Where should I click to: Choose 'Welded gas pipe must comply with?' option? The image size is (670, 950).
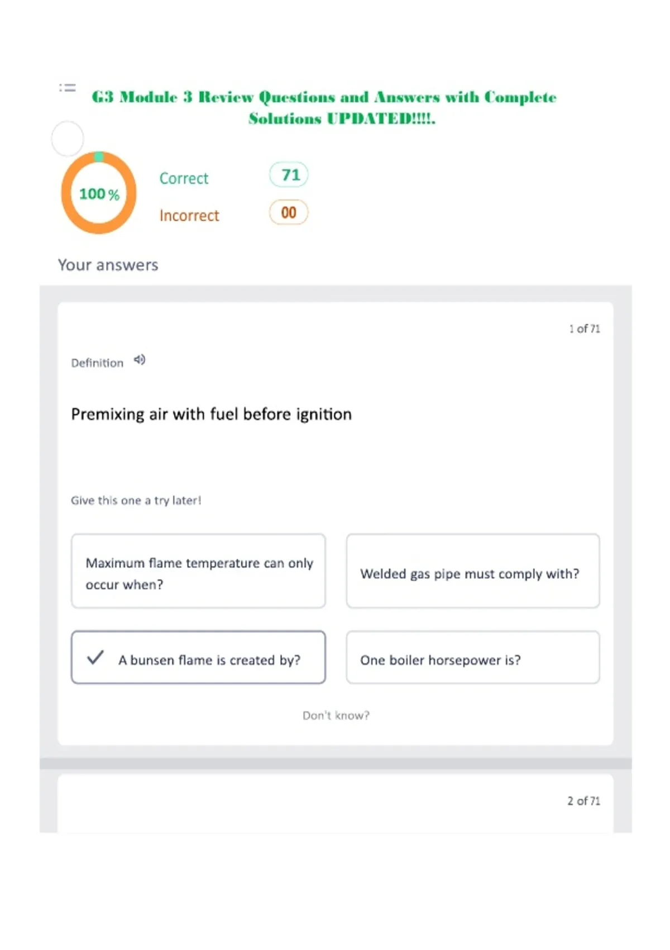click(473, 571)
